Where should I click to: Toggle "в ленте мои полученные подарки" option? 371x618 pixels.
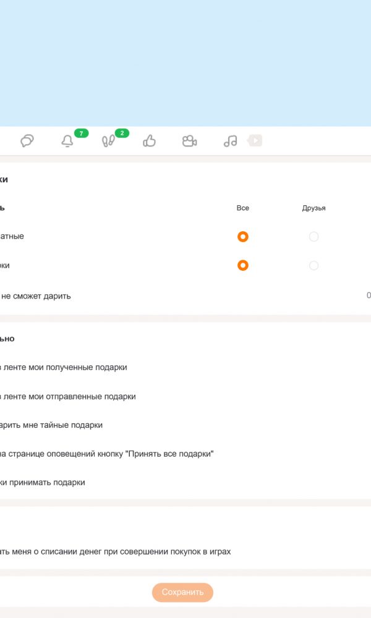click(x=63, y=367)
